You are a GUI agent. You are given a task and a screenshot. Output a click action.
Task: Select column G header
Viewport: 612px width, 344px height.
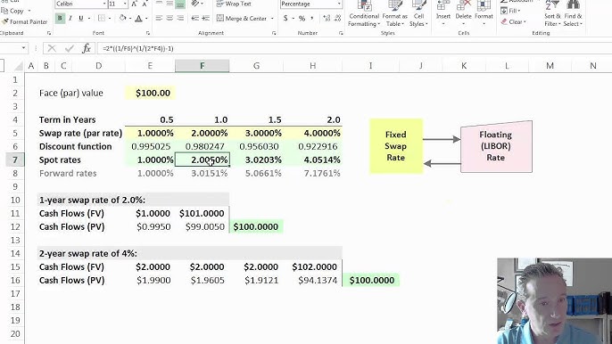(256, 66)
